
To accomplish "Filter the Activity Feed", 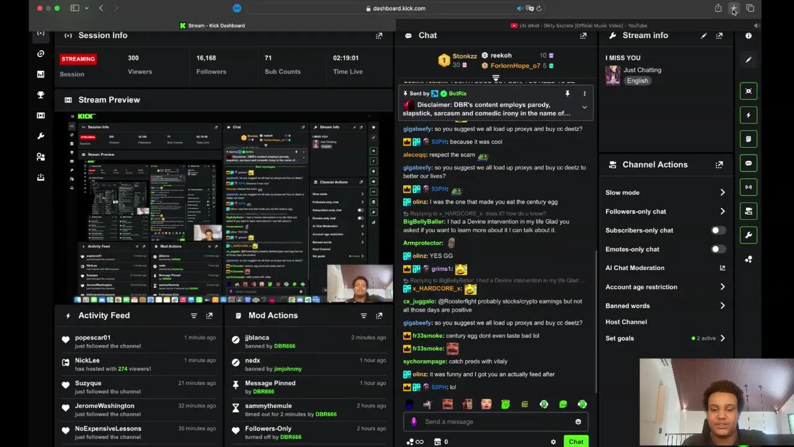I will [x=194, y=315].
